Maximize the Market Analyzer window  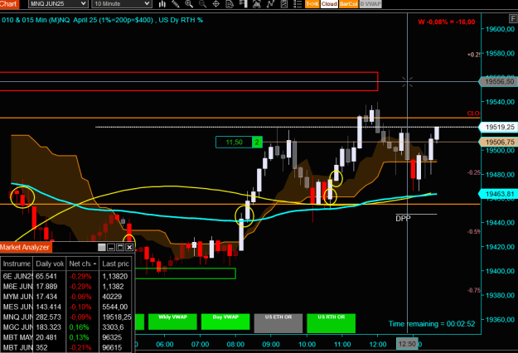(x=120, y=247)
